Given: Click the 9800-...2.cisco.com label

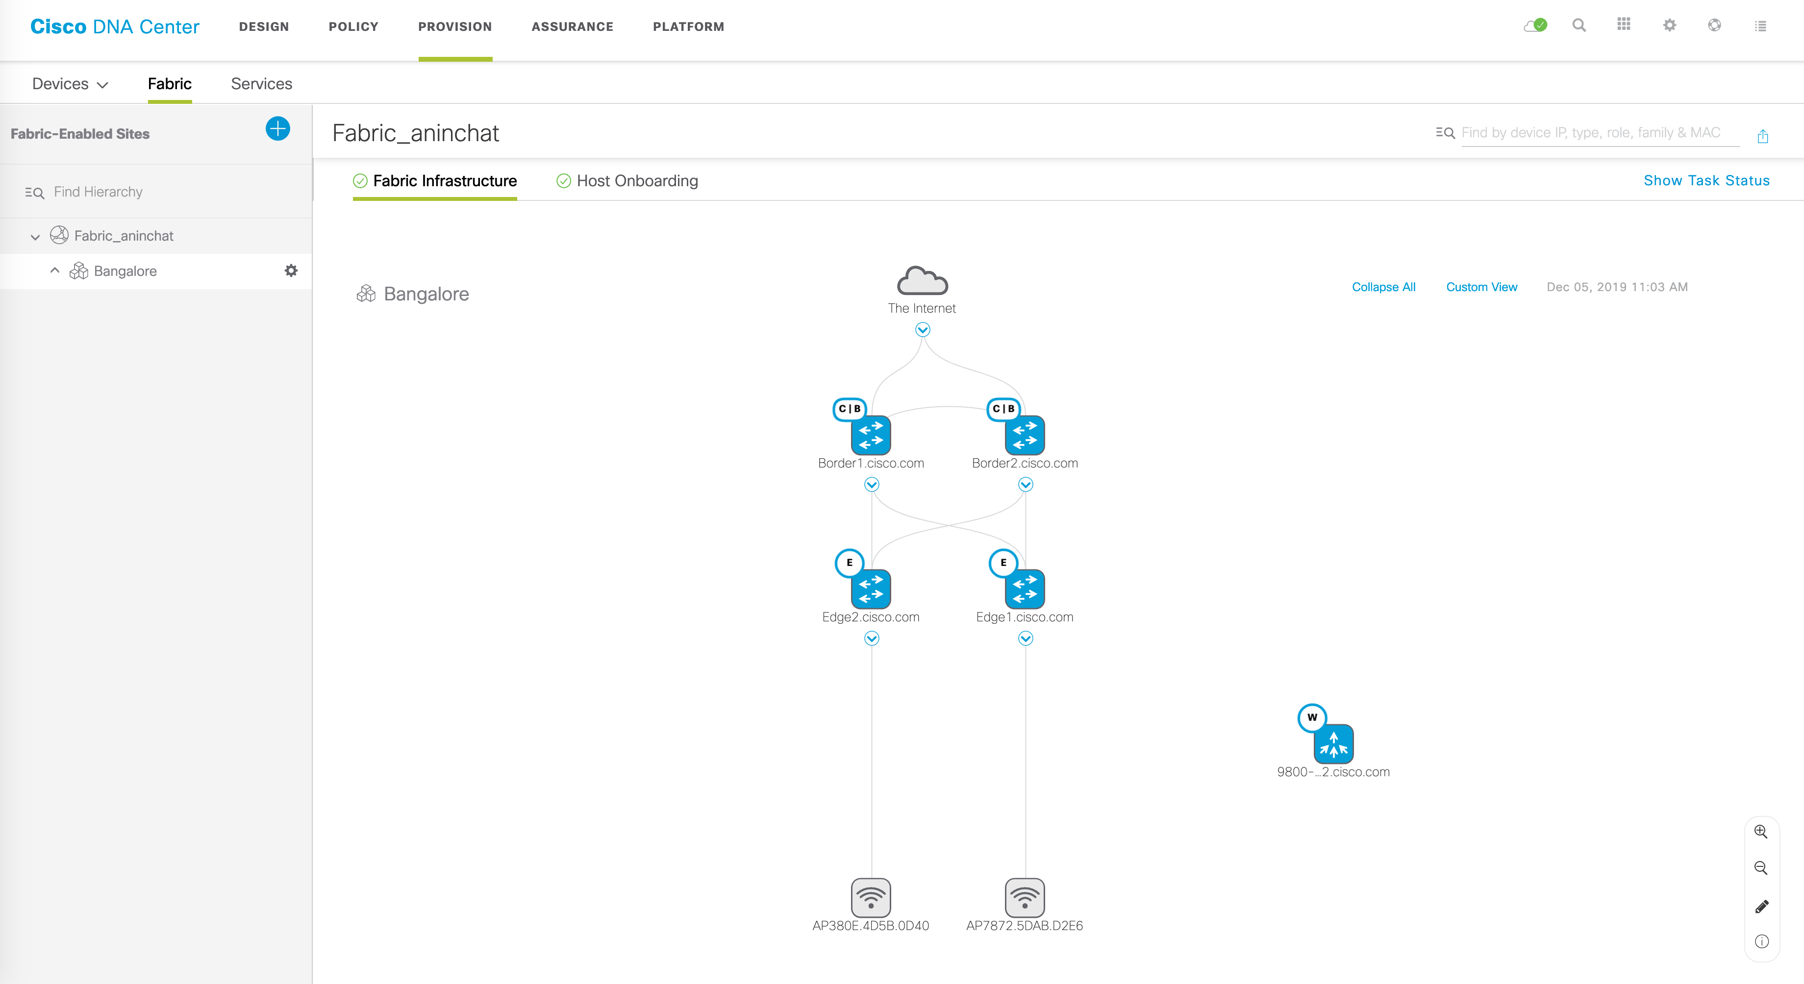Looking at the screenshot, I should [1333, 772].
